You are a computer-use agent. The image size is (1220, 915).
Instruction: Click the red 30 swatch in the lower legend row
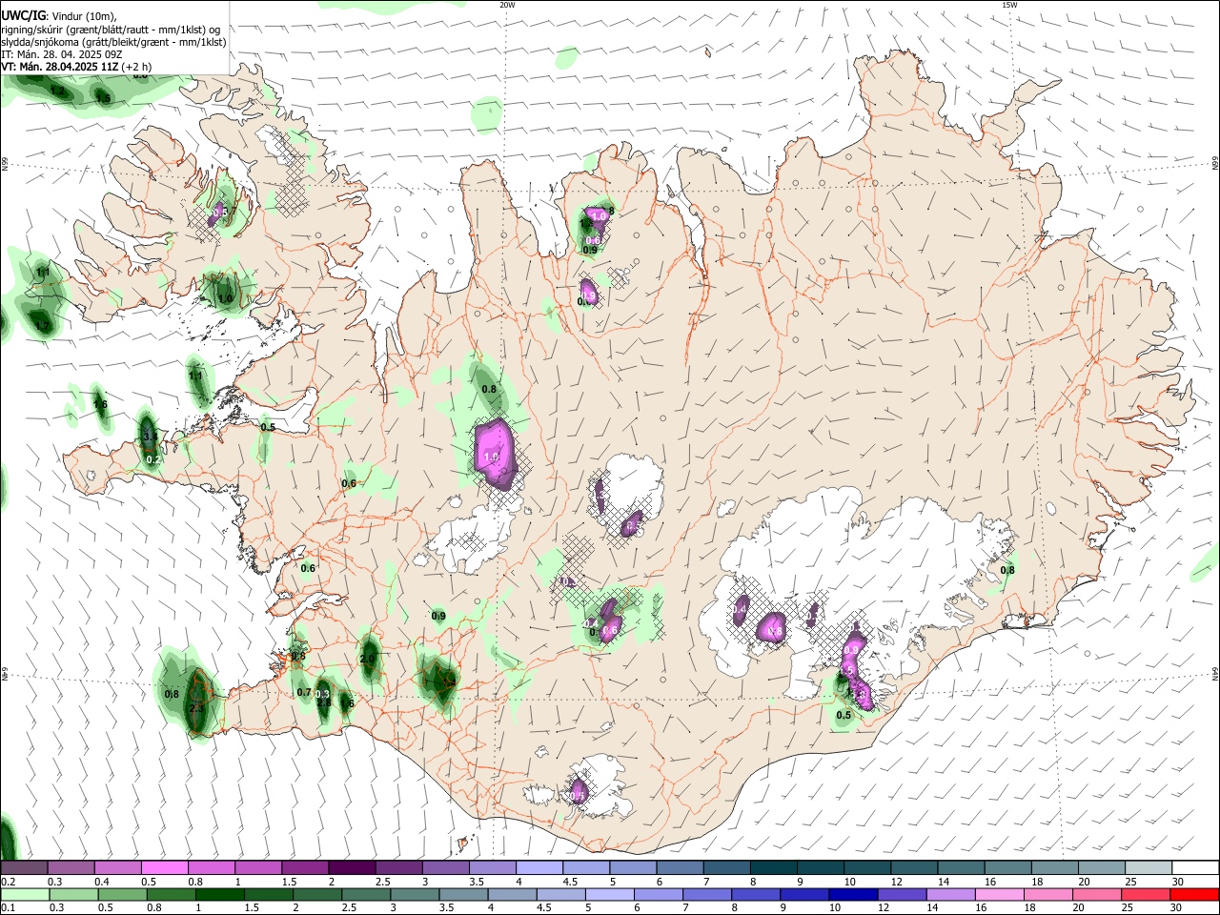pyautogui.click(x=1195, y=894)
